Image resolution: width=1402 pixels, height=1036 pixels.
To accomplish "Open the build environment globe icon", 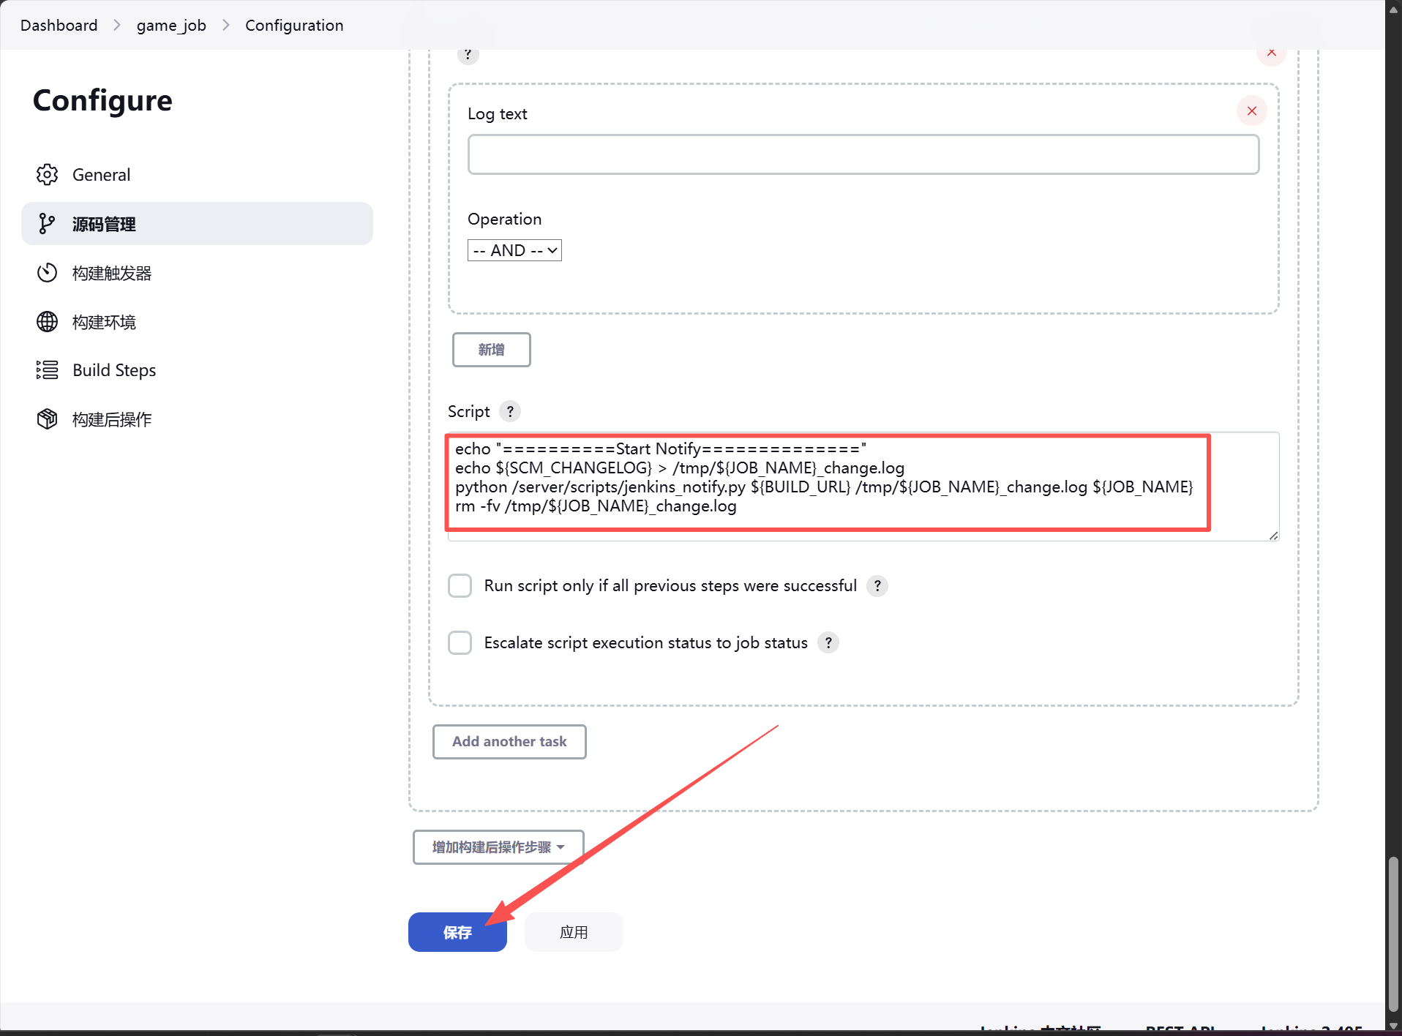I will pyautogui.click(x=48, y=322).
